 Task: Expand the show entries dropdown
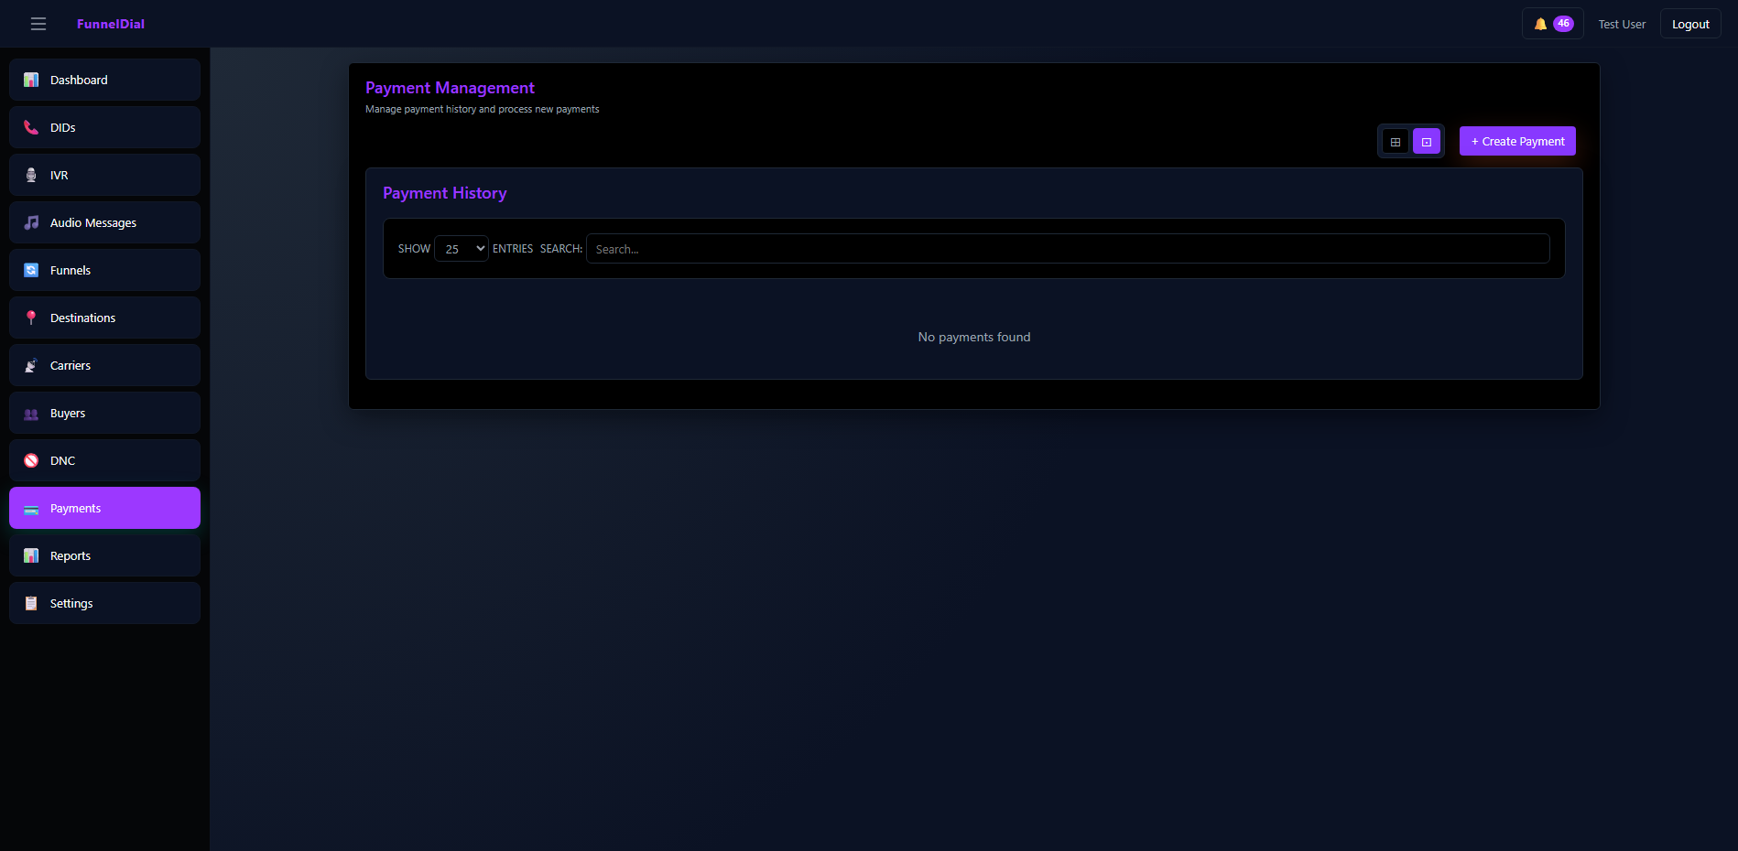461,249
